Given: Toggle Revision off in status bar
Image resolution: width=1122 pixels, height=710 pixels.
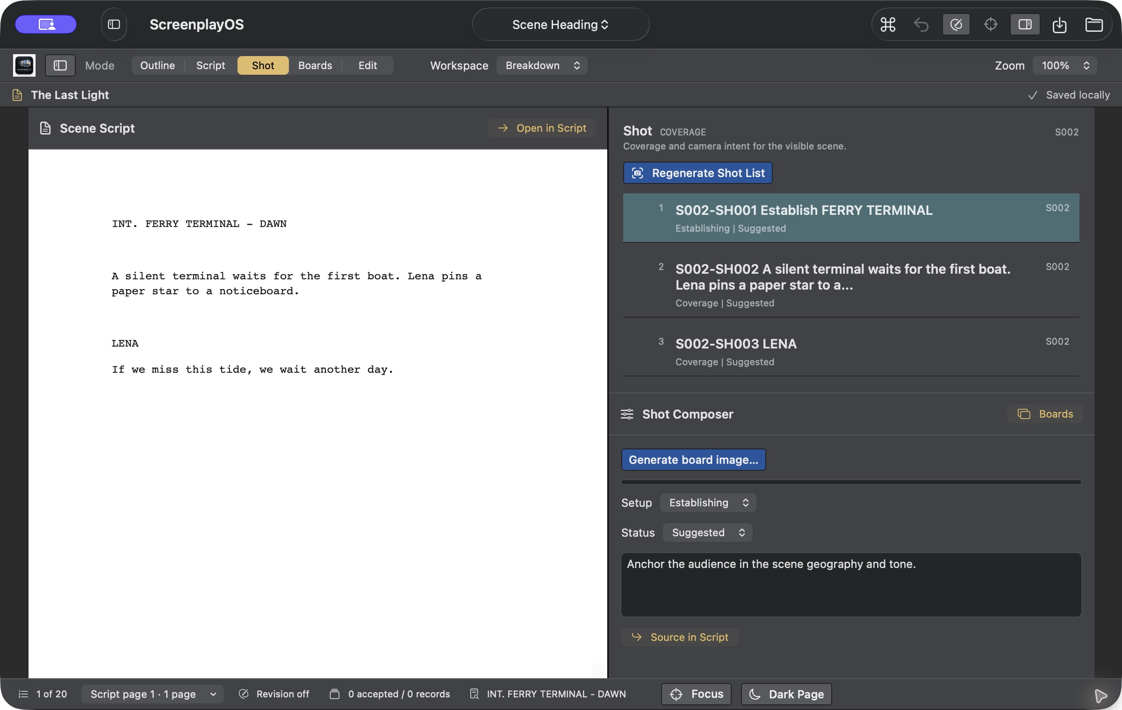Looking at the screenshot, I should [274, 694].
